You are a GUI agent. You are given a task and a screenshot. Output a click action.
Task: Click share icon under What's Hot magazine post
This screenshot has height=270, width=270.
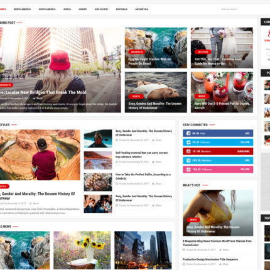click(220, 250)
